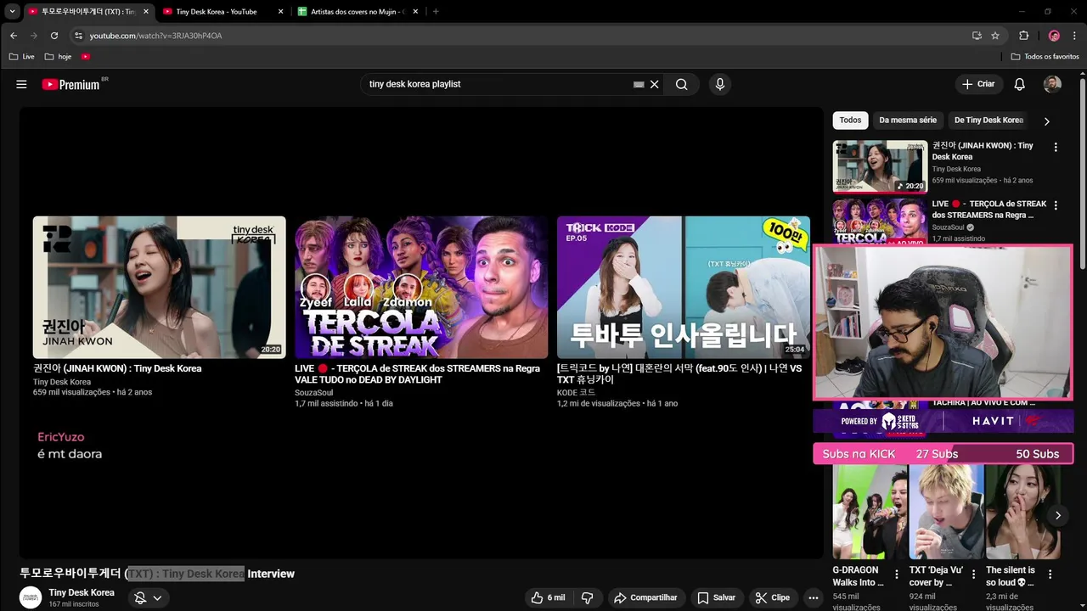Open the subscription notification bell dropdown
1087x611 pixels.
pyautogui.click(x=148, y=597)
